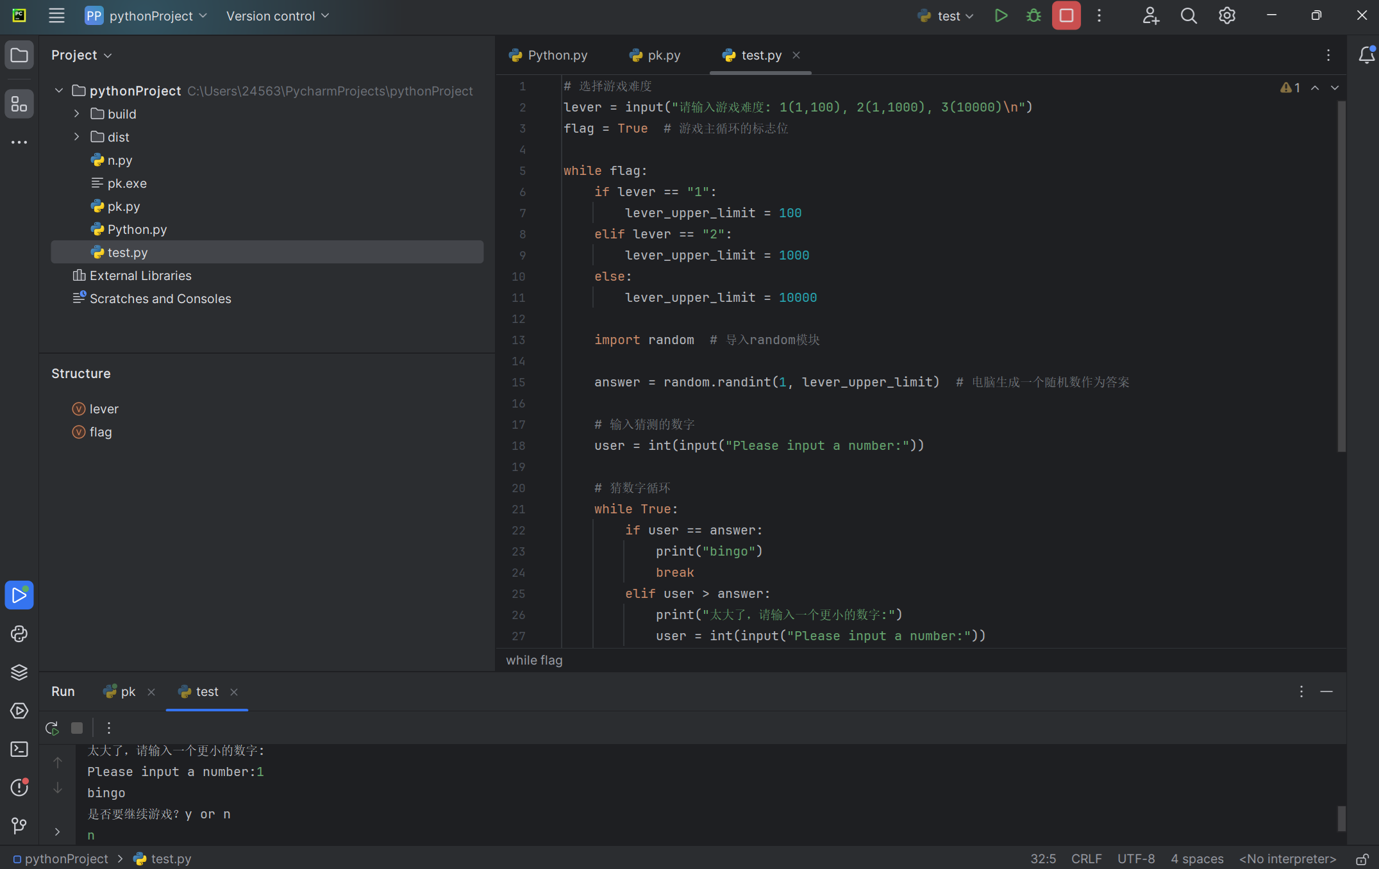Screen dimensions: 1379x869
Task: Open the Python Console tool window
Action: point(19,634)
